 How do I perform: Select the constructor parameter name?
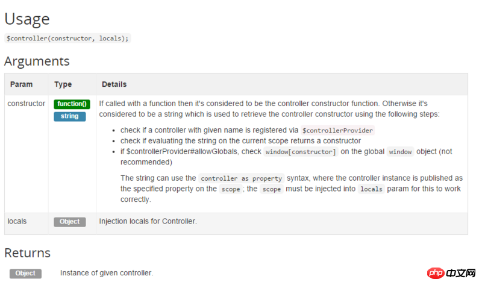coord(27,104)
